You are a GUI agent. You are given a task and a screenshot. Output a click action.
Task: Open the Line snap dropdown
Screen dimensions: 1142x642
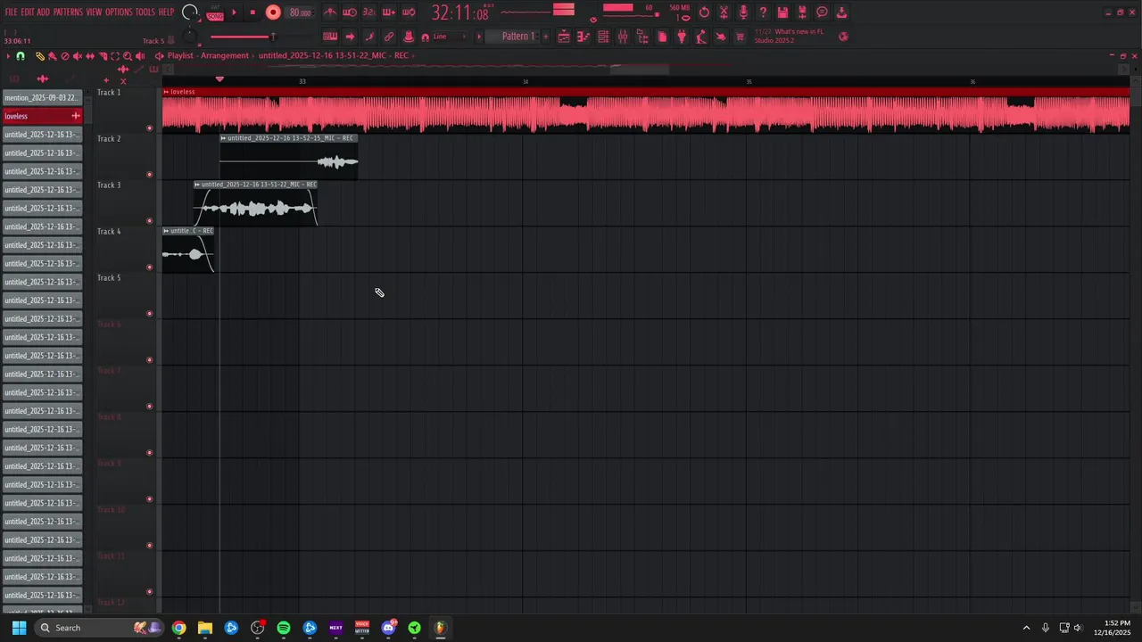tap(449, 37)
